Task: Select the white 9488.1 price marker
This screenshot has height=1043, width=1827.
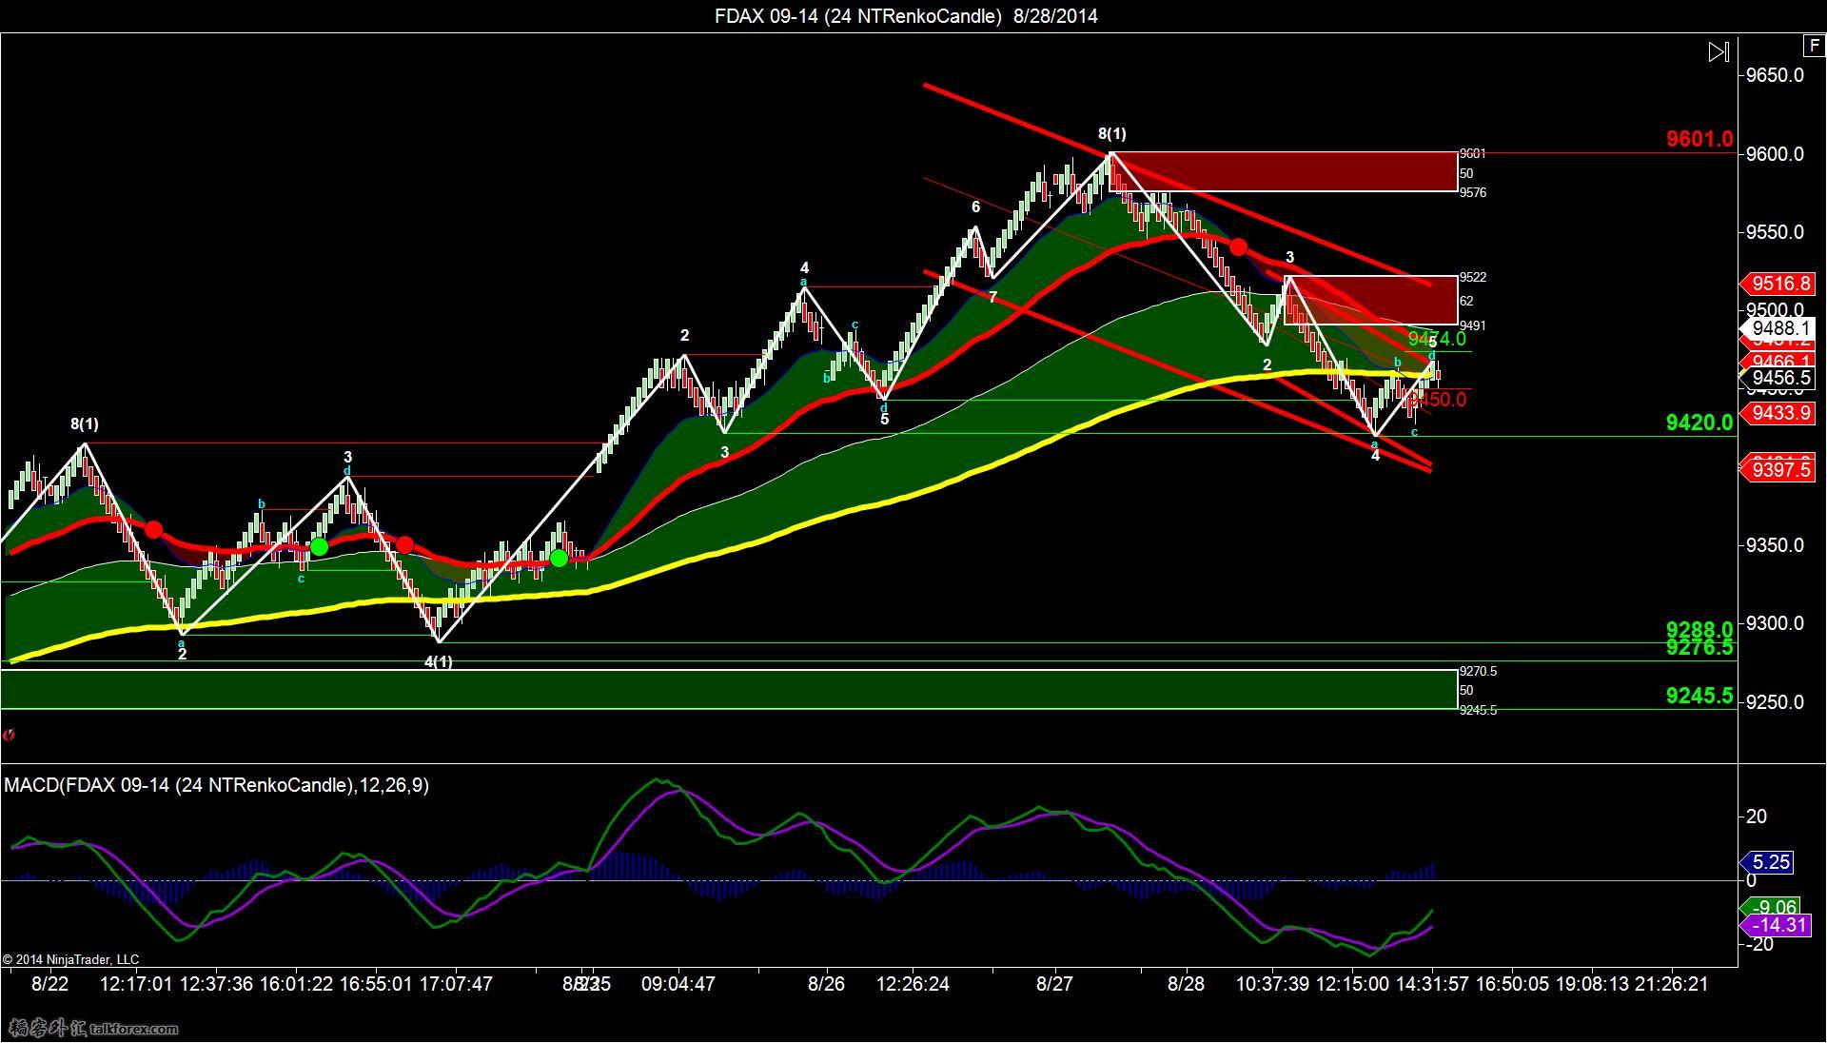Action: pos(1778,328)
